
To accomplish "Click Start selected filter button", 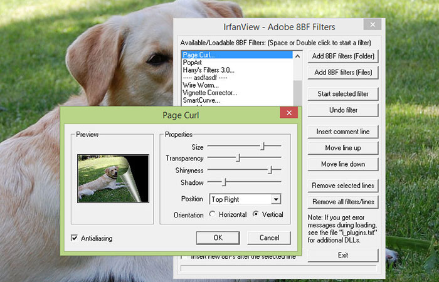I will coord(343,94).
